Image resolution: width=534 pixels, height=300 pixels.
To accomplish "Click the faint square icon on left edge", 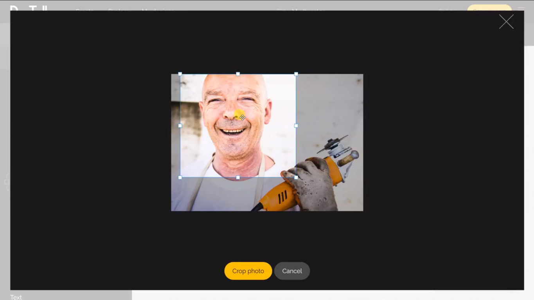I will click(x=7, y=182).
